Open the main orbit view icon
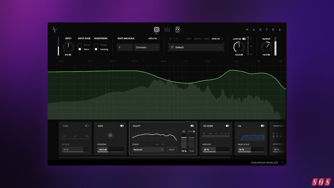This screenshot has width=334, height=188. [x=156, y=30]
